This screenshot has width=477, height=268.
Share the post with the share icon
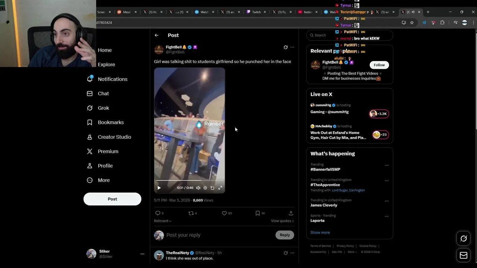(291, 213)
